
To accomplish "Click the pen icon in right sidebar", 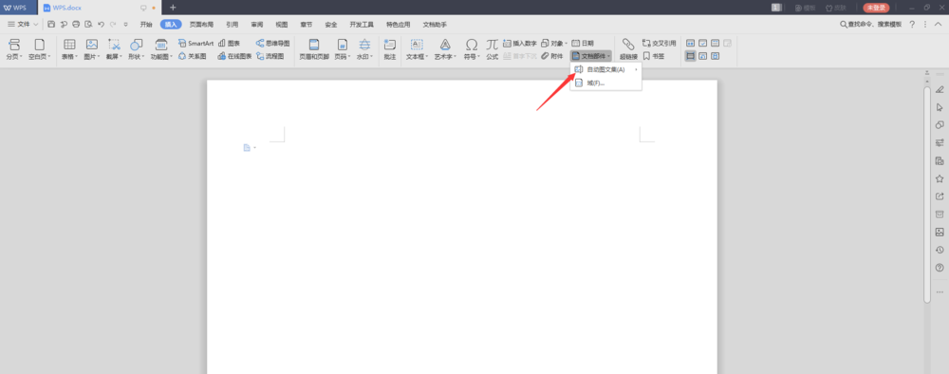I will 940,89.
